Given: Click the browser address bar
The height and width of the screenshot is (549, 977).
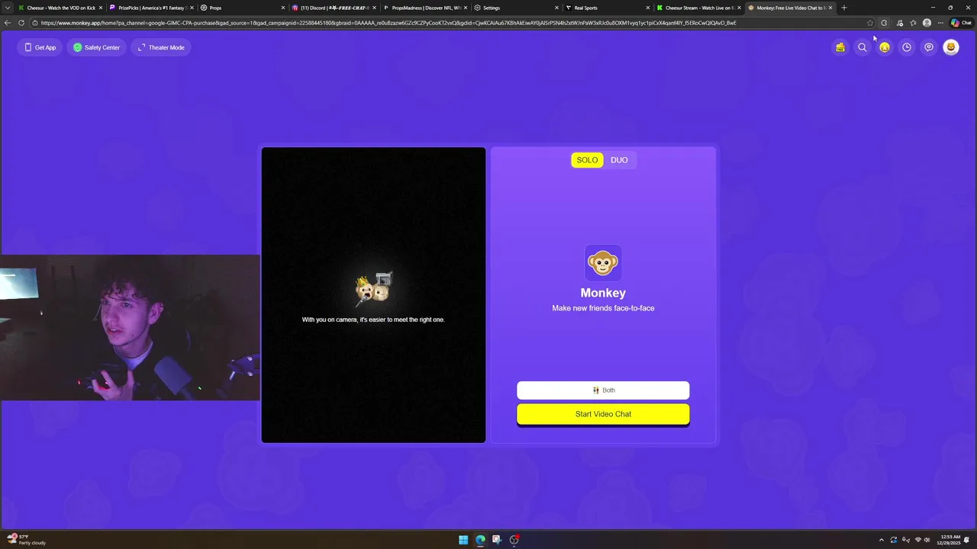Looking at the screenshot, I should 450,23.
